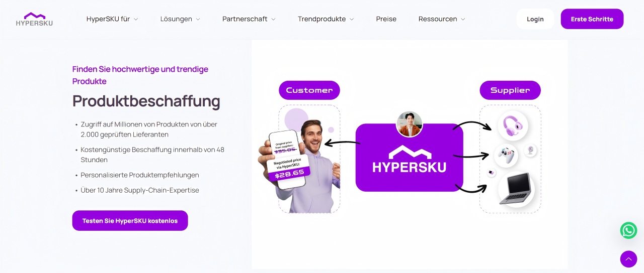This screenshot has height=273, width=644.
Task: Click the back-to-top arrow button
Action: coord(628,259)
